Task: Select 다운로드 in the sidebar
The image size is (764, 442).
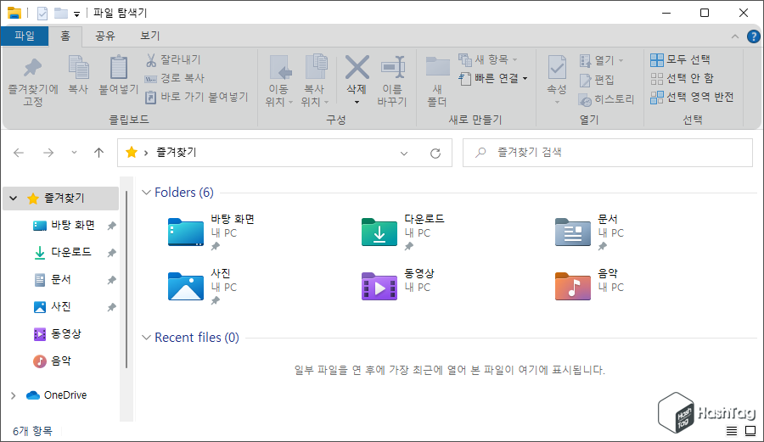Action: click(71, 252)
